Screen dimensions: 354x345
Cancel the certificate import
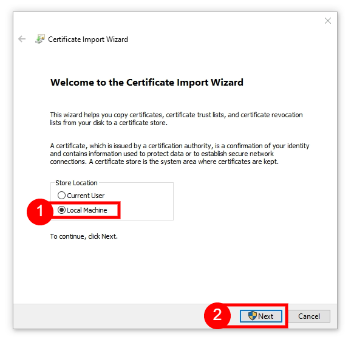(309, 316)
